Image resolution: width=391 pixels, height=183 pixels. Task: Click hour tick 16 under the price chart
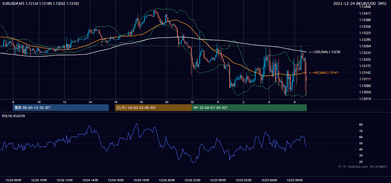click(116, 102)
